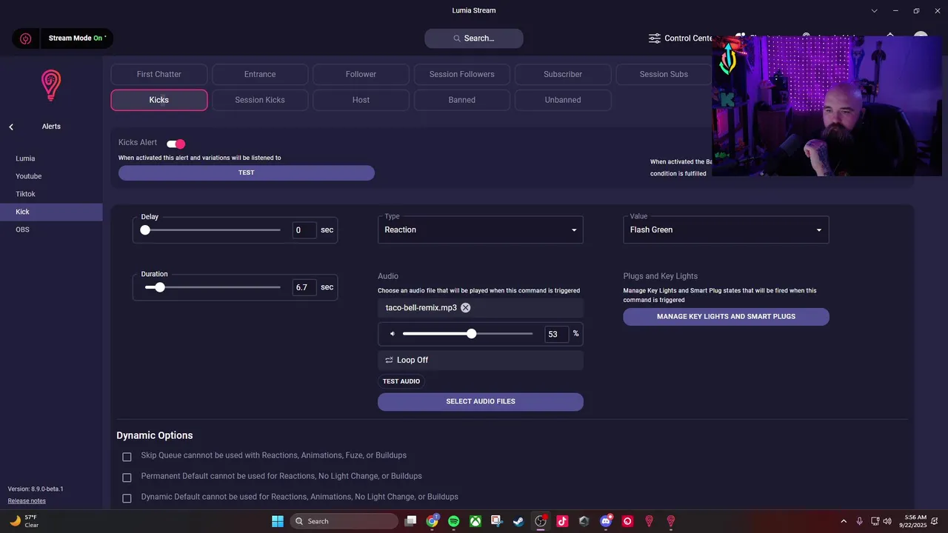Image resolution: width=948 pixels, height=533 pixels.
Task: Click the microphone tray icon
Action: [859, 521]
